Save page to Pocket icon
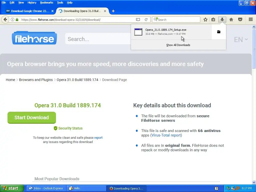This screenshot has height=192, width=256. tap(240, 19)
